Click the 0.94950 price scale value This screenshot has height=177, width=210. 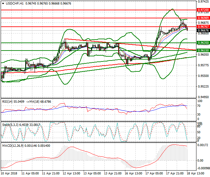pos(203,97)
